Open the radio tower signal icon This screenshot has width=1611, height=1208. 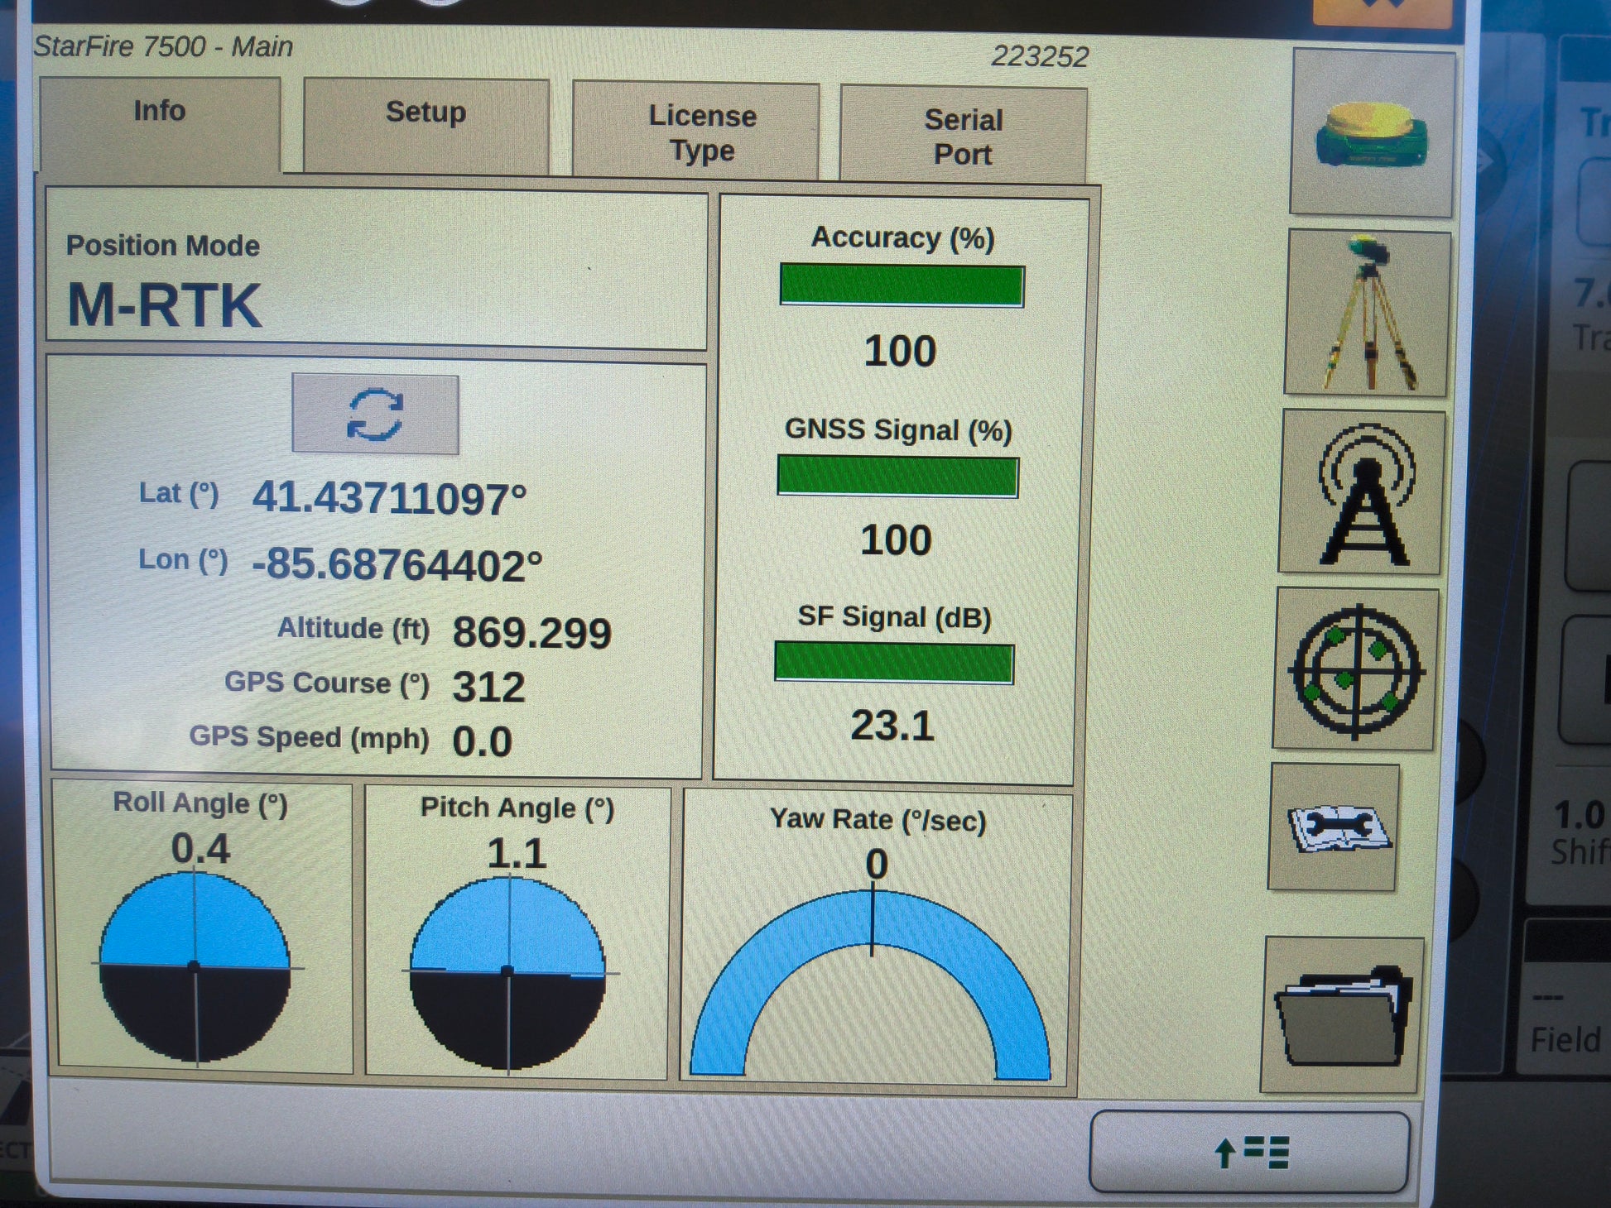click(1362, 493)
